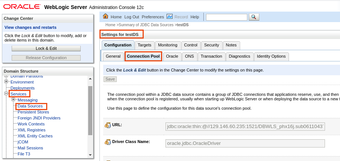Click the Domain Structure scrollbar thumb
The image size is (340, 161).
[90, 110]
